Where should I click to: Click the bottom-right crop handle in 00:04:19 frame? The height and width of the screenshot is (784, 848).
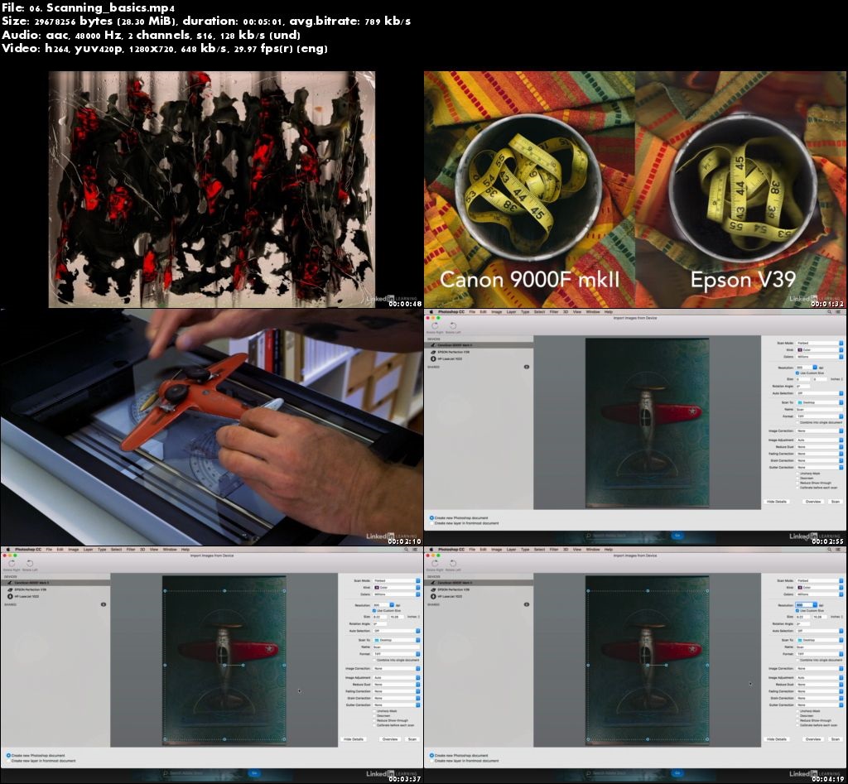[707, 739]
